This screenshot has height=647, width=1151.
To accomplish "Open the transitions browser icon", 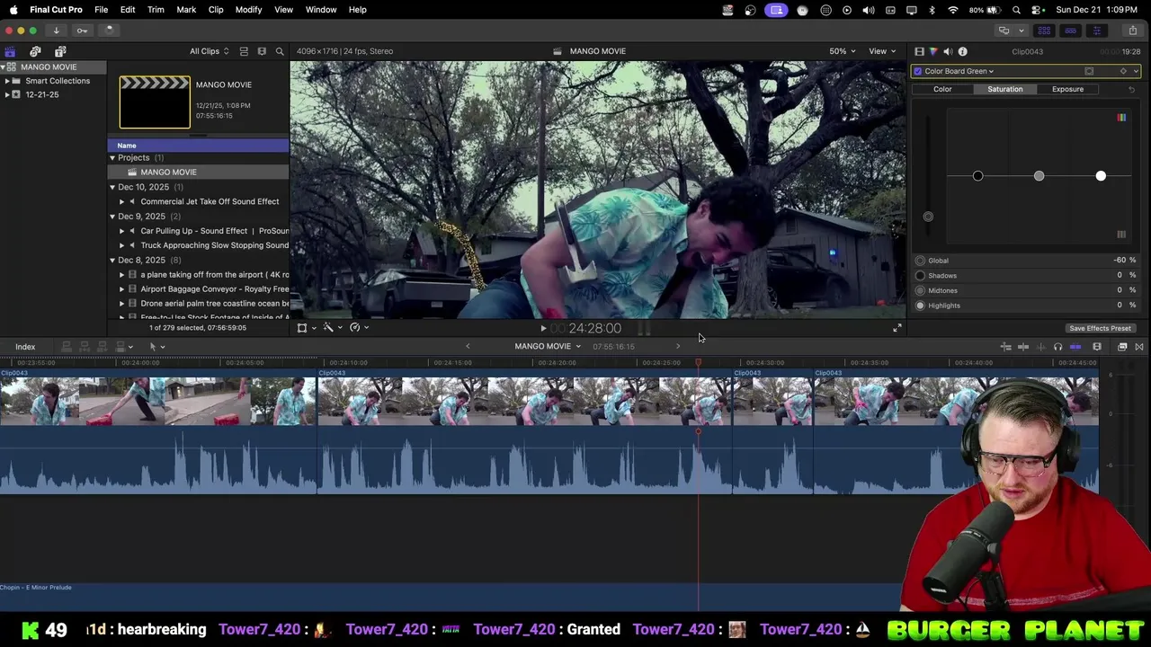I will point(1139,347).
